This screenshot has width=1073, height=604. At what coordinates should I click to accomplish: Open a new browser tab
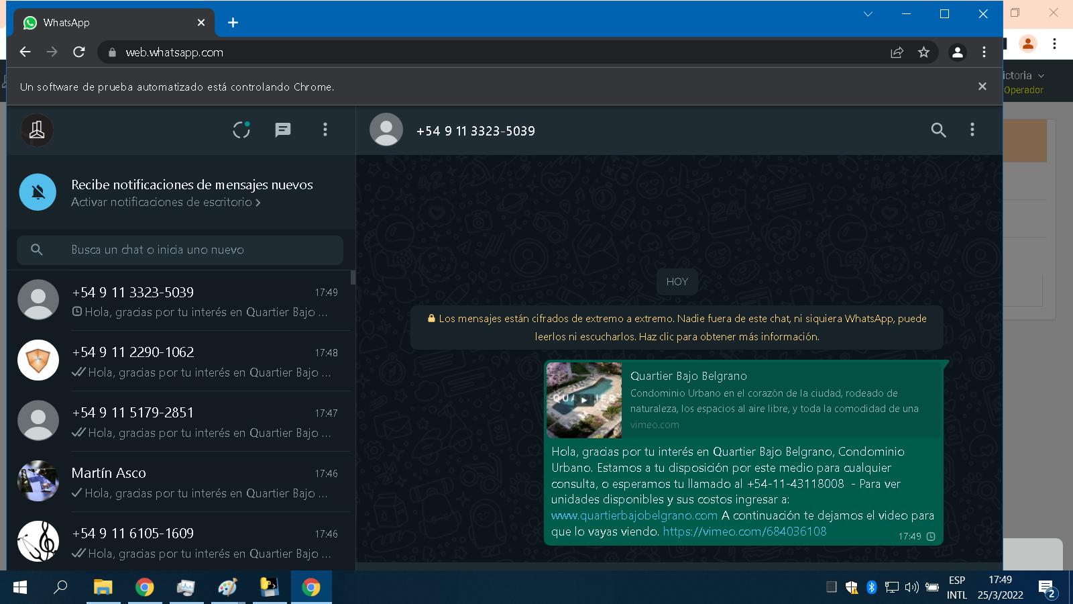click(233, 23)
